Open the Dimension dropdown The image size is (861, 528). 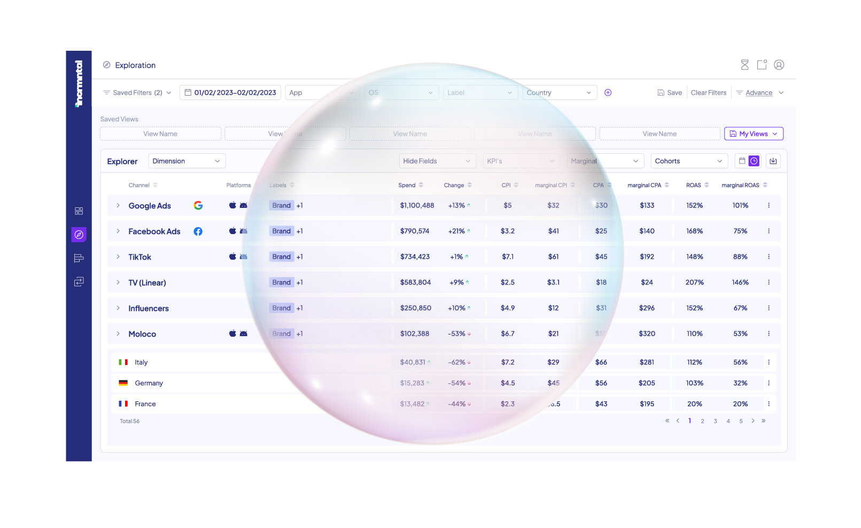point(187,161)
